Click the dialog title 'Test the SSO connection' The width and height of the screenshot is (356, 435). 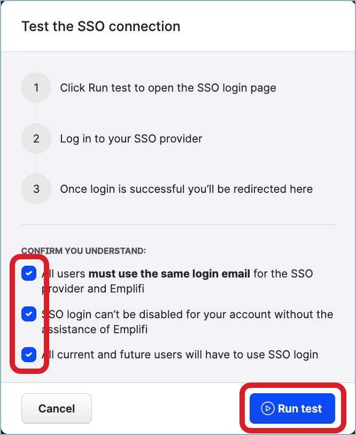pyautogui.click(x=100, y=26)
